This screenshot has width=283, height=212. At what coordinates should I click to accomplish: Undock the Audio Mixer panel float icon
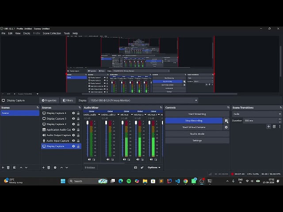coord(161,107)
